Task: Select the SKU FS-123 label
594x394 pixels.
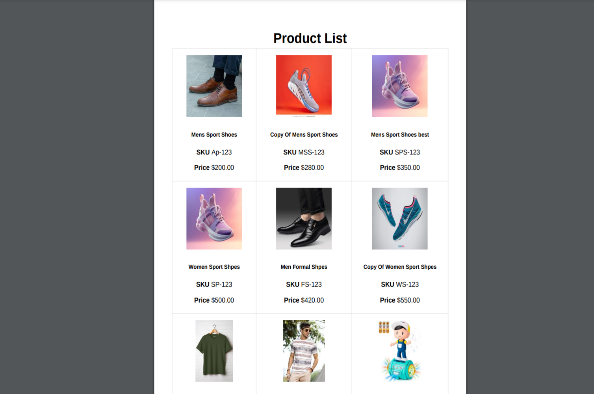Action: (x=304, y=284)
